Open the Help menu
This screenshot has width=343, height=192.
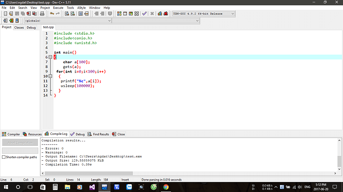click(x=106, y=7)
